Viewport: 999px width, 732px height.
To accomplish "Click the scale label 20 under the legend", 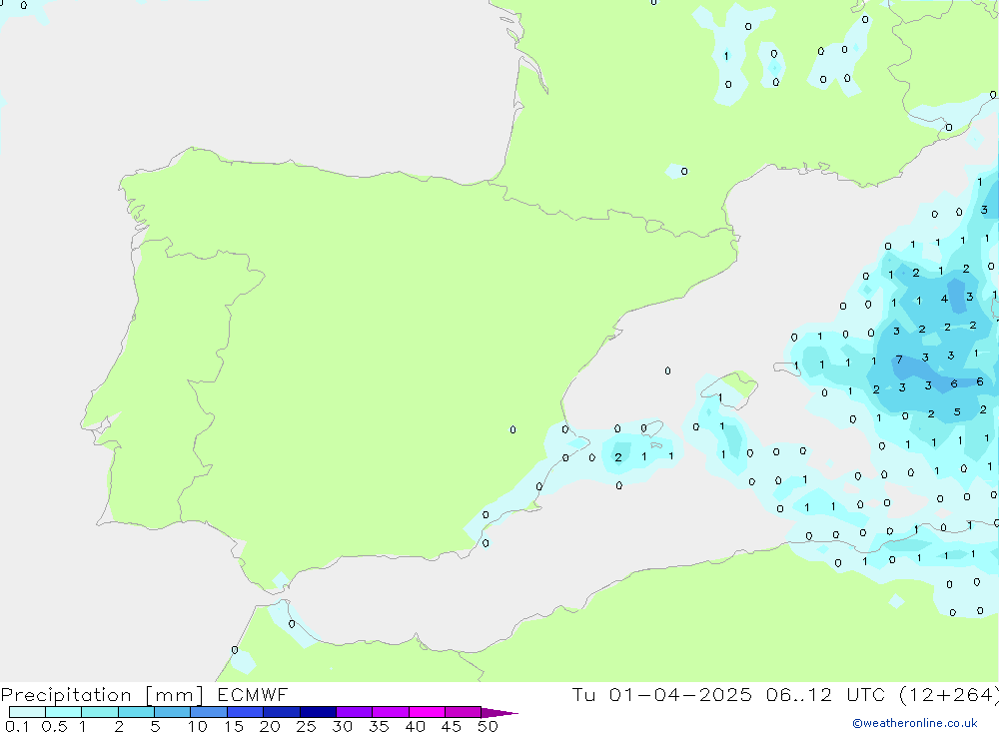I will click(269, 726).
